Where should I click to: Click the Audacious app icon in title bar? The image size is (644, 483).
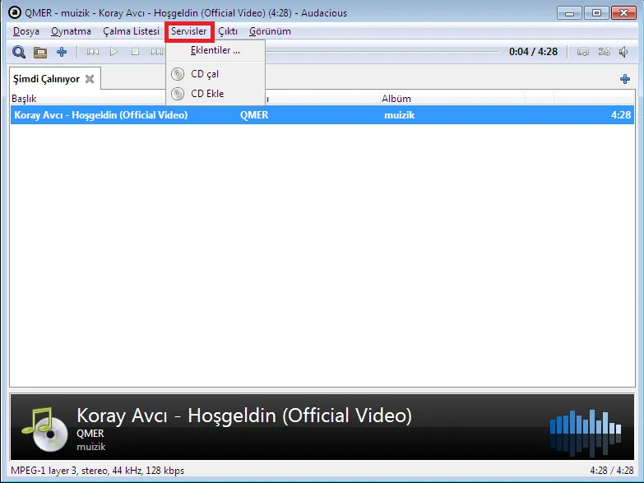tap(14, 12)
